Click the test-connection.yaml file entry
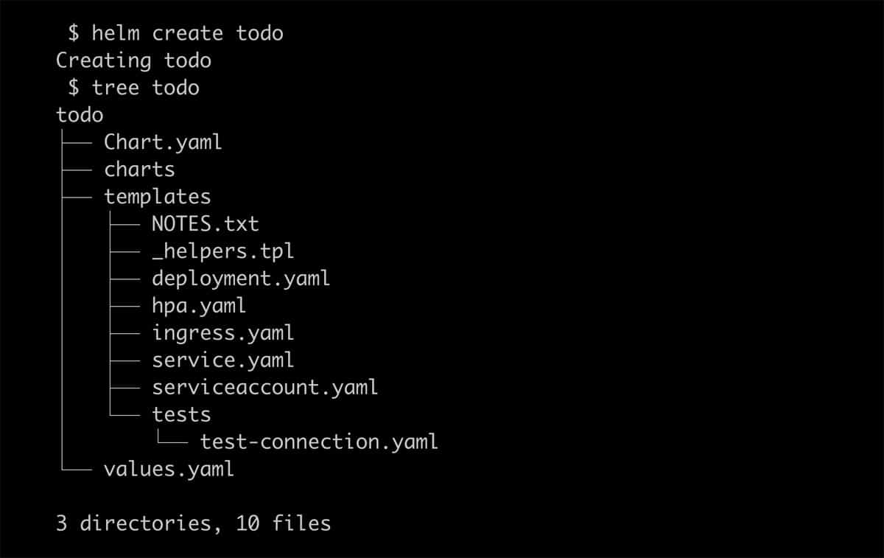 coord(319,442)
